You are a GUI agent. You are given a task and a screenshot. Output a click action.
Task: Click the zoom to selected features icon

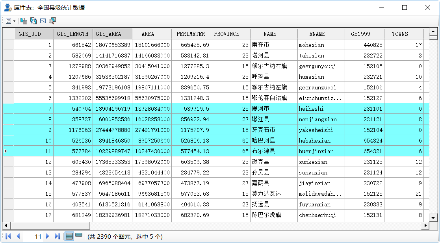point(52,21)
